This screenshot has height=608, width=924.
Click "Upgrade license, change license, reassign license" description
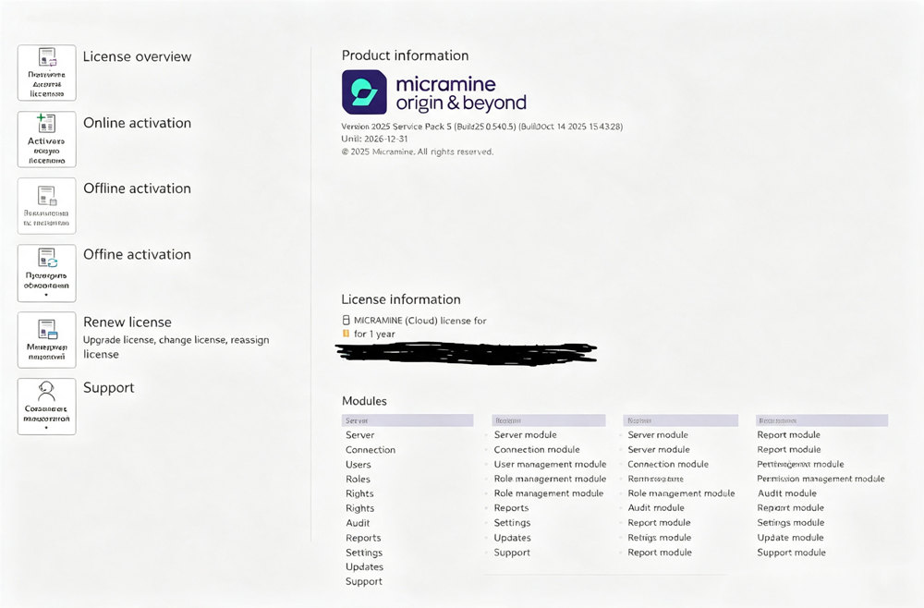click(176, 347)
